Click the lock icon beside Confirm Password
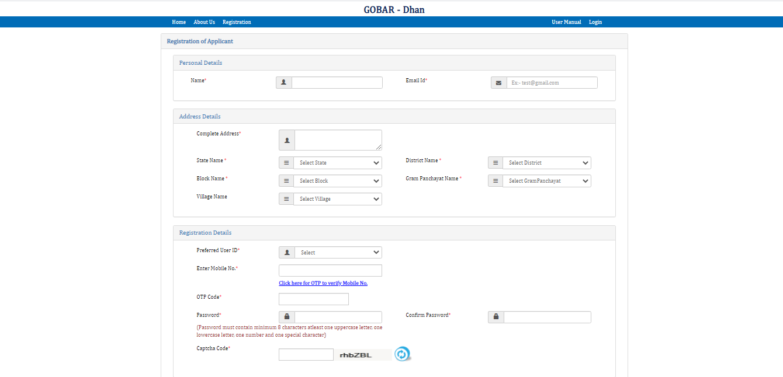The width and height of the screenshot is (783, 377). click(496, 317)
